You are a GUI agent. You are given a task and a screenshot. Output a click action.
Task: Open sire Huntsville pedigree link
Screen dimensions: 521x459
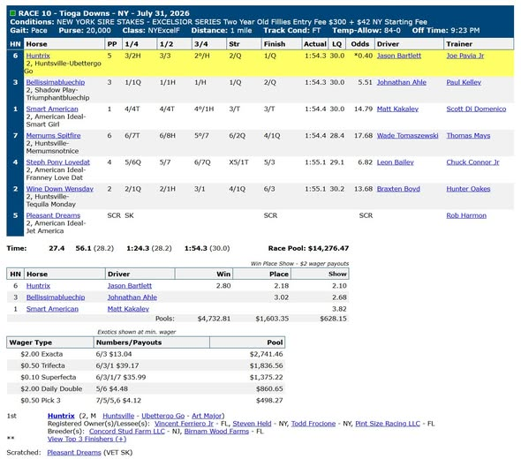coord(118,416)
